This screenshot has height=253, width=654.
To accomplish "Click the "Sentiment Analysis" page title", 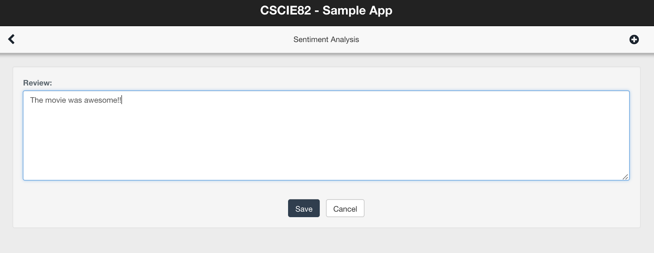I will (x=326, y=40).
